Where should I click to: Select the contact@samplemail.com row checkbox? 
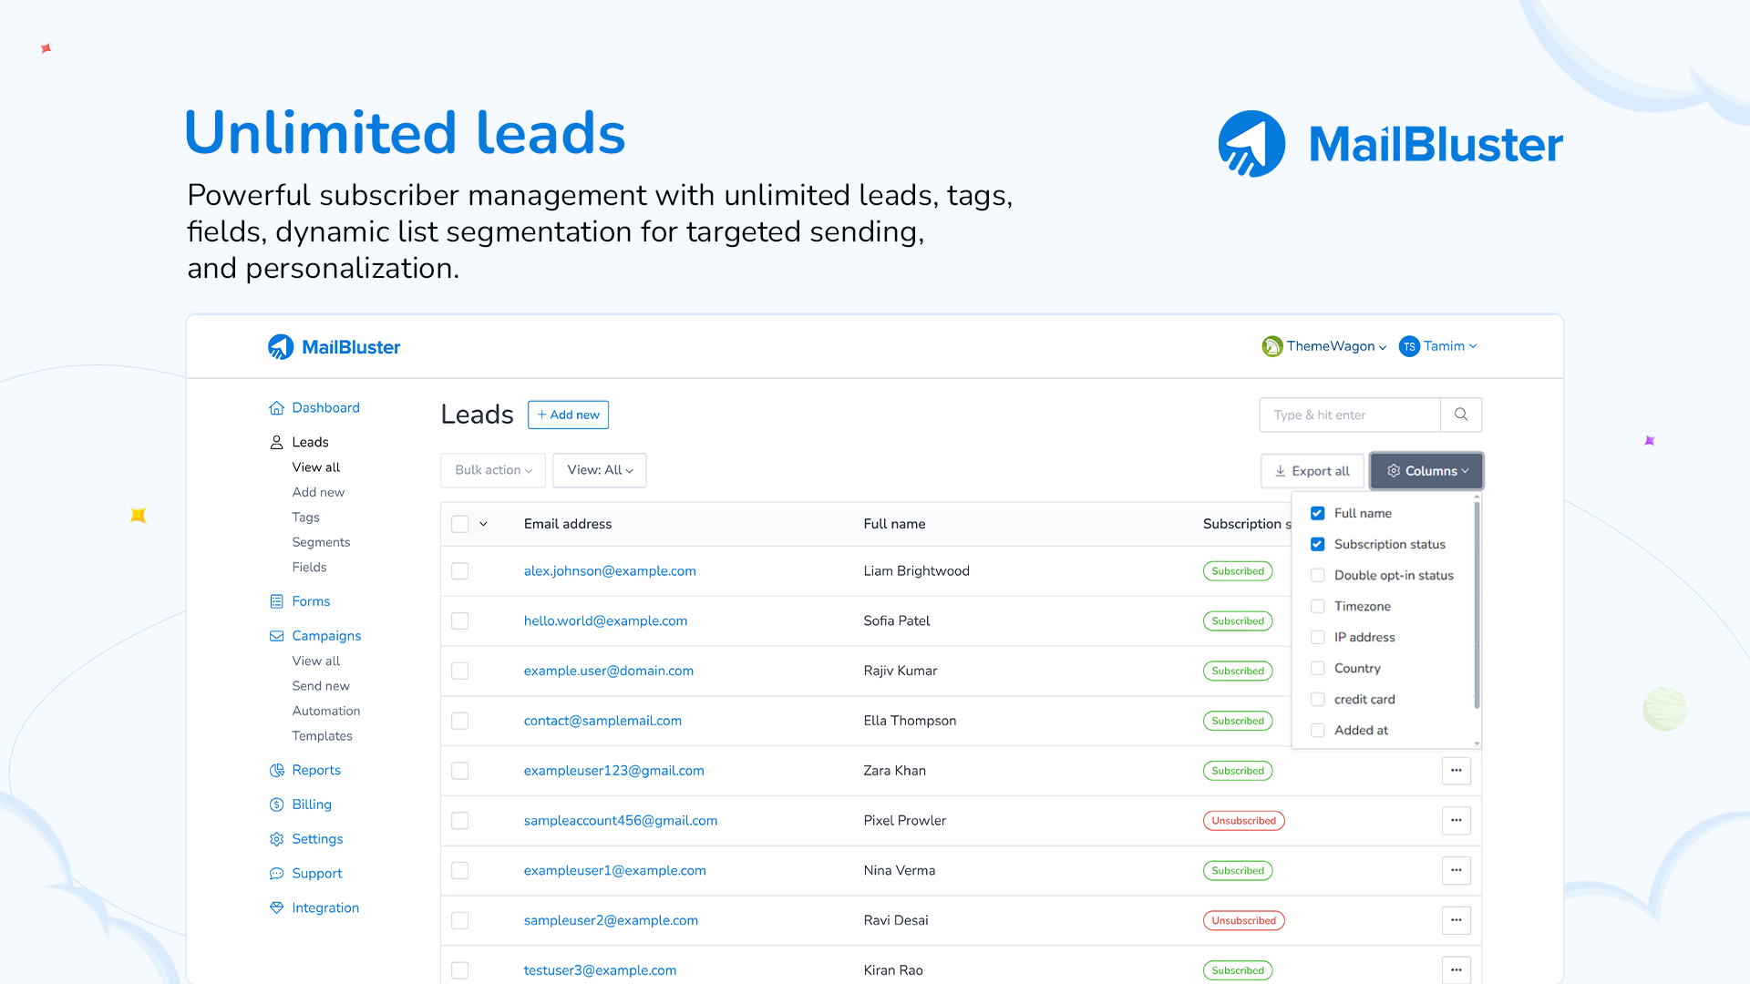click(x=460, y=721)
